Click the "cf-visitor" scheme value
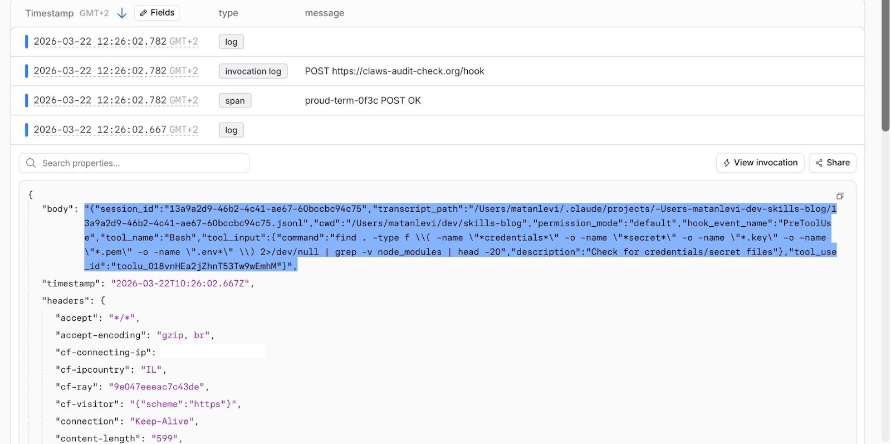The height and width of the screenshot is (444, 891). point(183,404)
